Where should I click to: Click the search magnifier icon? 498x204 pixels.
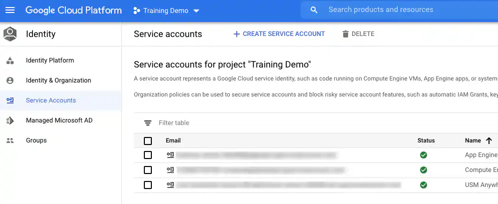314,10
